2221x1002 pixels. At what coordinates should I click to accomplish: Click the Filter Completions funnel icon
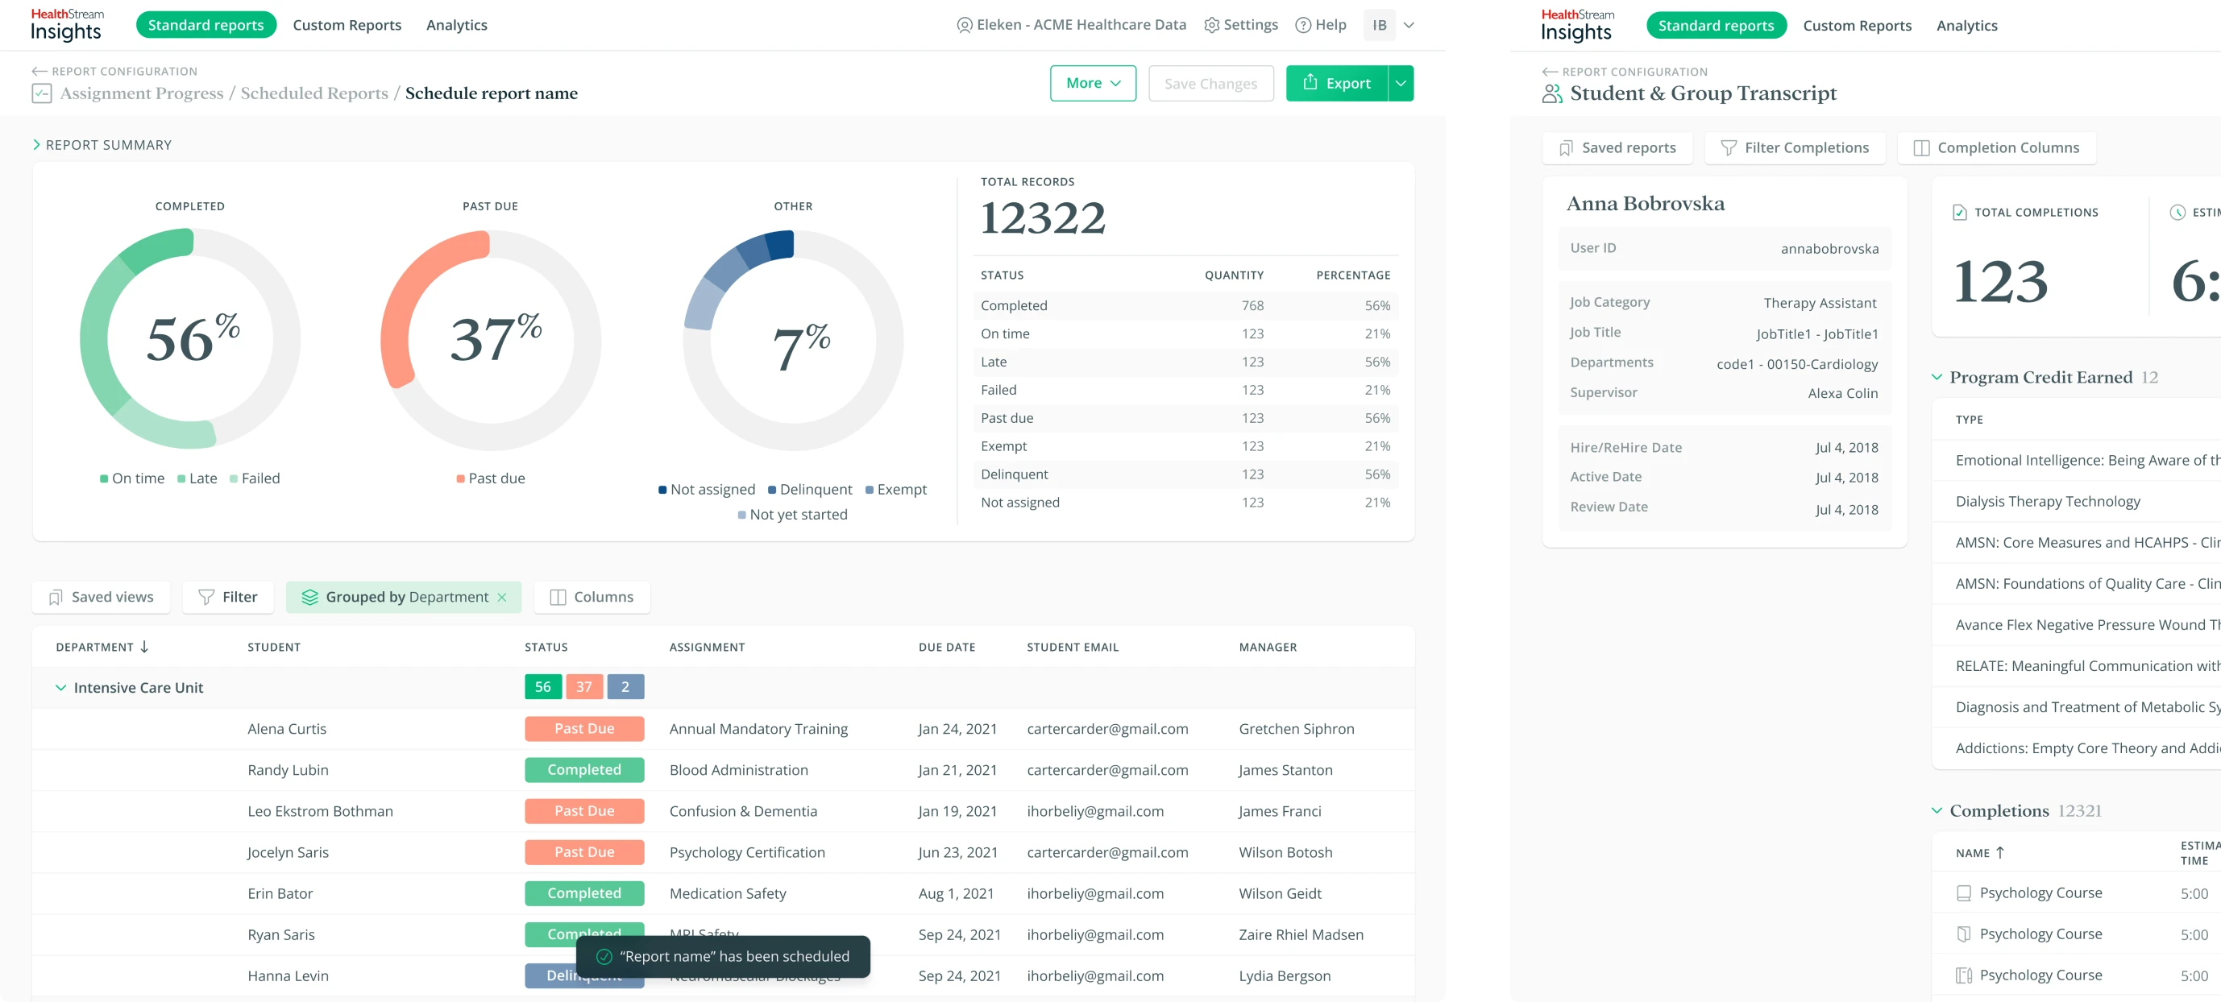pyautogui.click(x=1728, y=148)
